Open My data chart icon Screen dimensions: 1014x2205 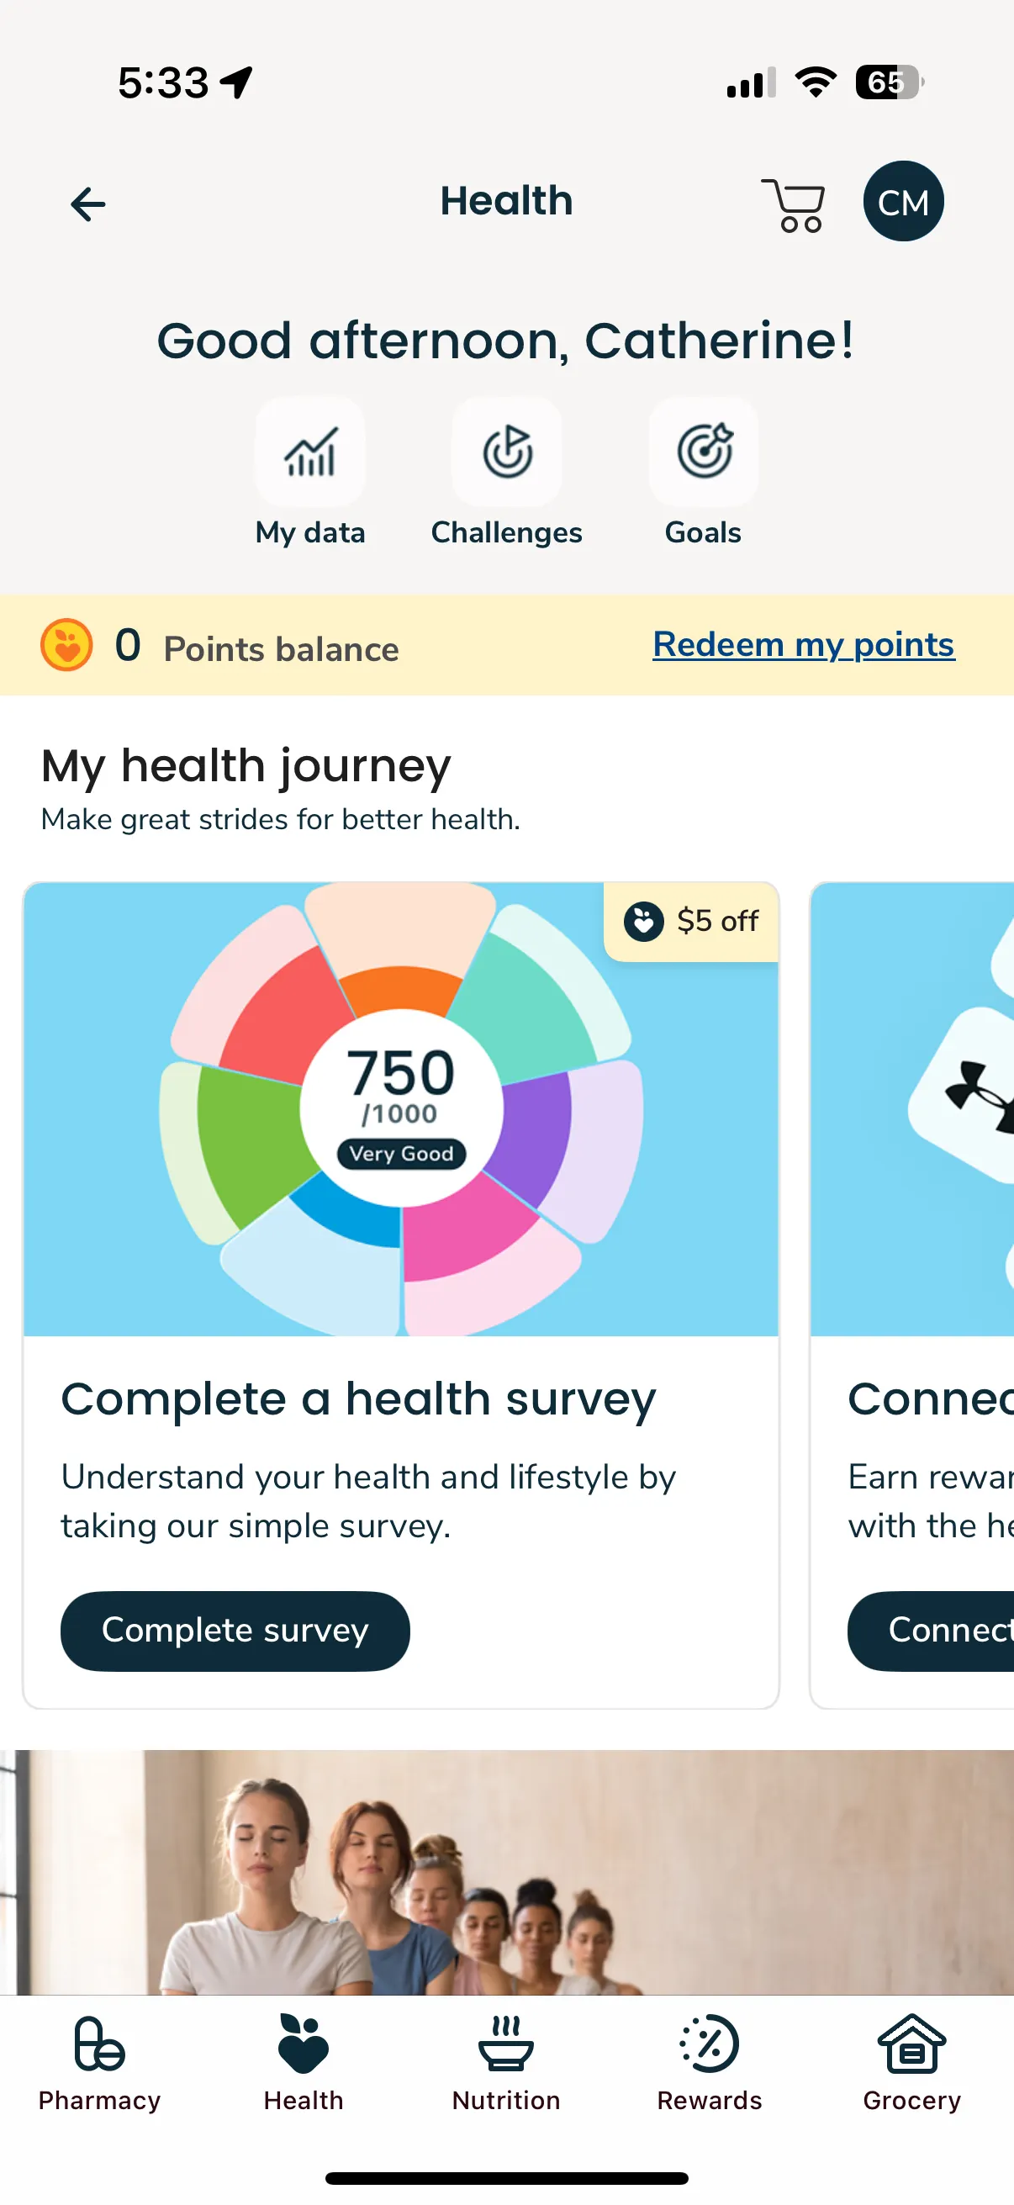coord(309,452)
